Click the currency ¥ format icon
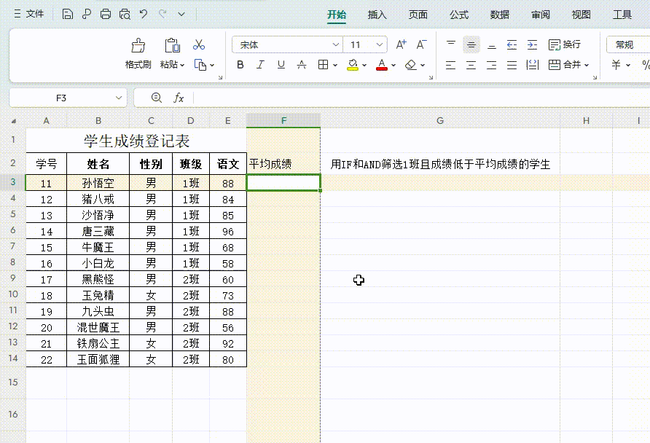Screen dimensions: 650x443 [x=616, y=65]
